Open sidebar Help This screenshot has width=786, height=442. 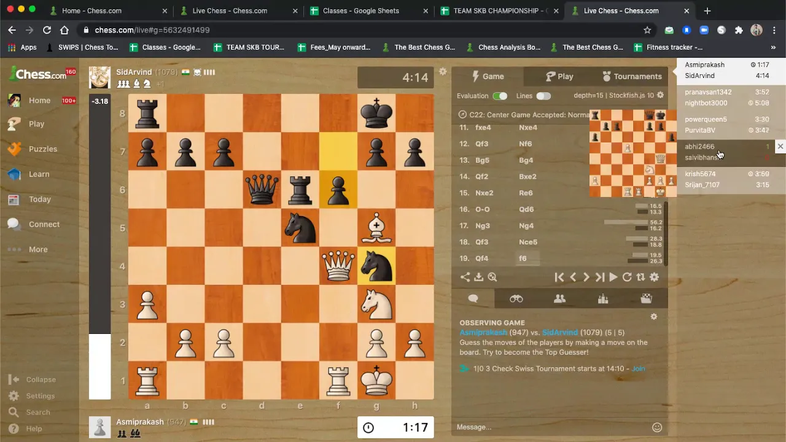tap(26, 428)
